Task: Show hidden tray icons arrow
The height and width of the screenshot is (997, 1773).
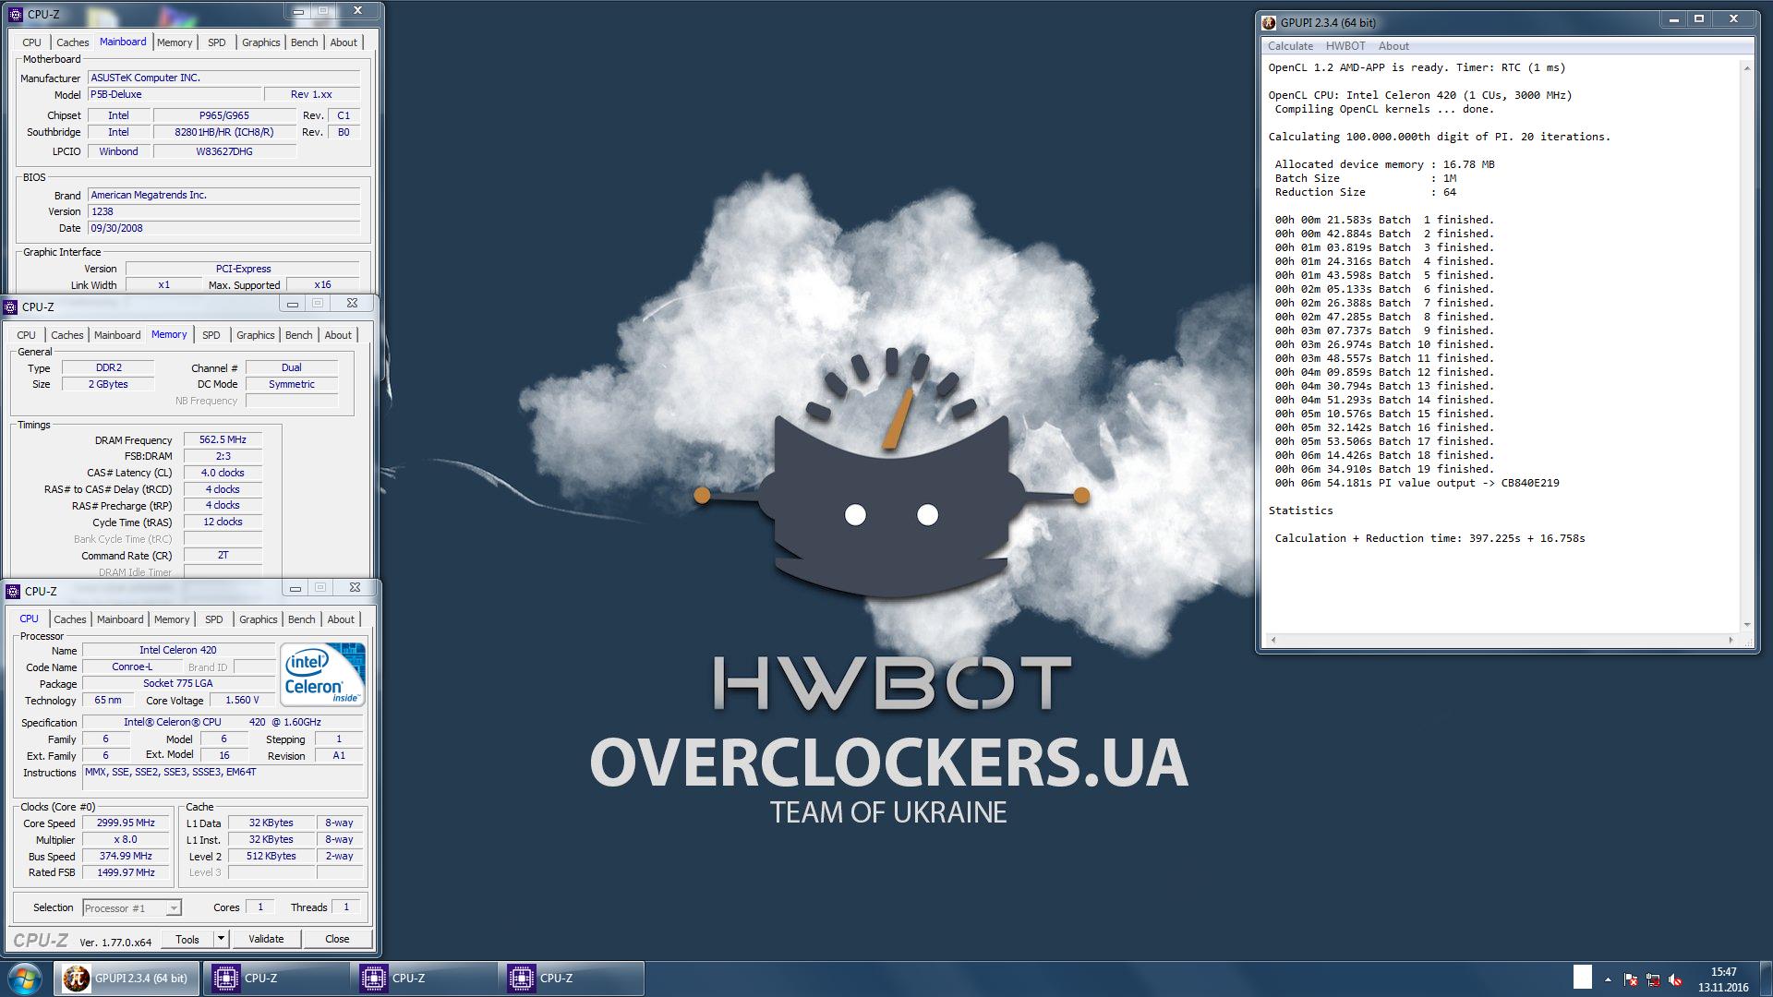Action: tap(1608, 979)
